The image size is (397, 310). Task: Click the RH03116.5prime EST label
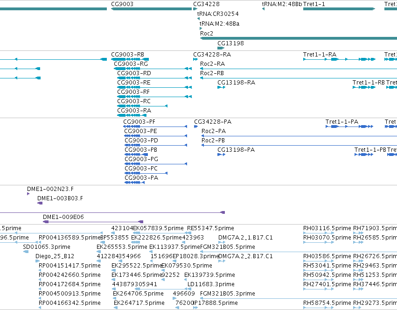(327, 228)
